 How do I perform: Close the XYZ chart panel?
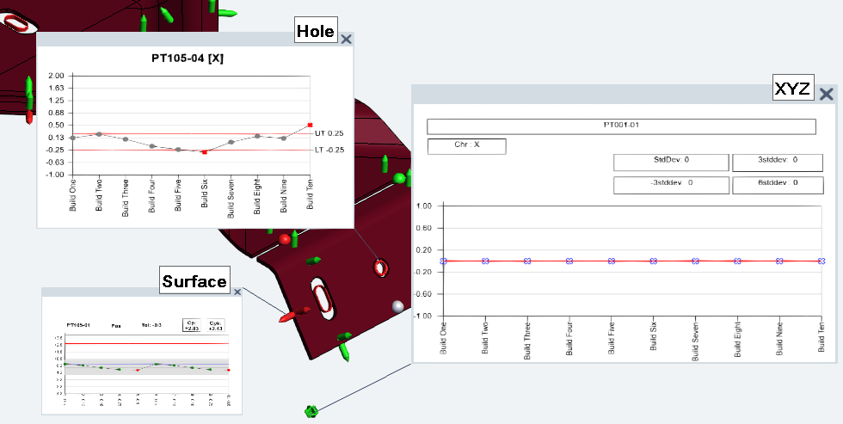(x=827, y=95)
